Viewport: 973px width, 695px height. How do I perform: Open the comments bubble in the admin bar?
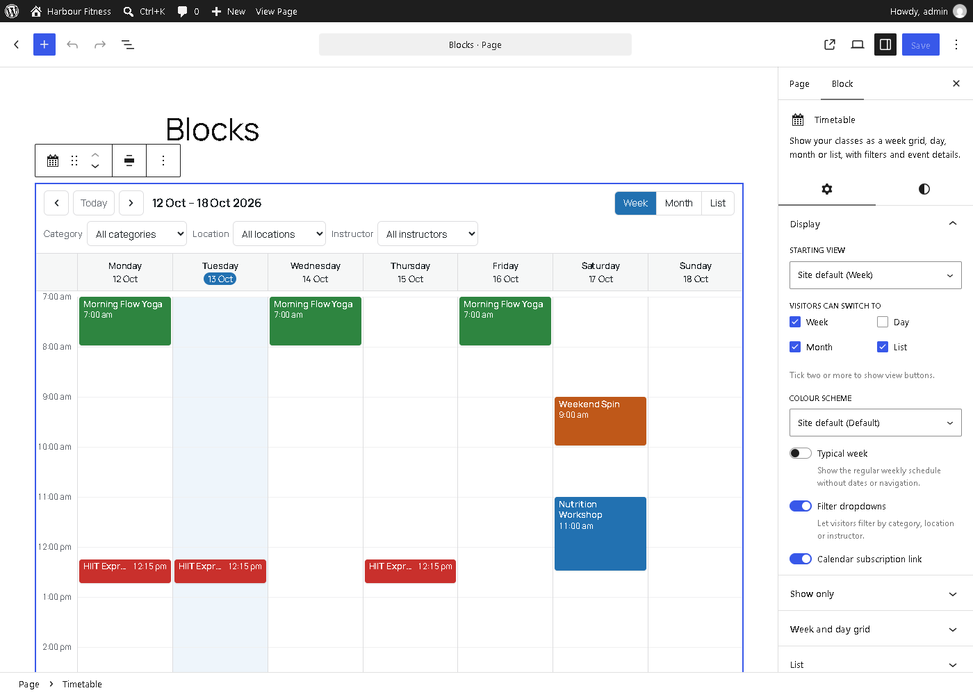click(x=188, y=11)
